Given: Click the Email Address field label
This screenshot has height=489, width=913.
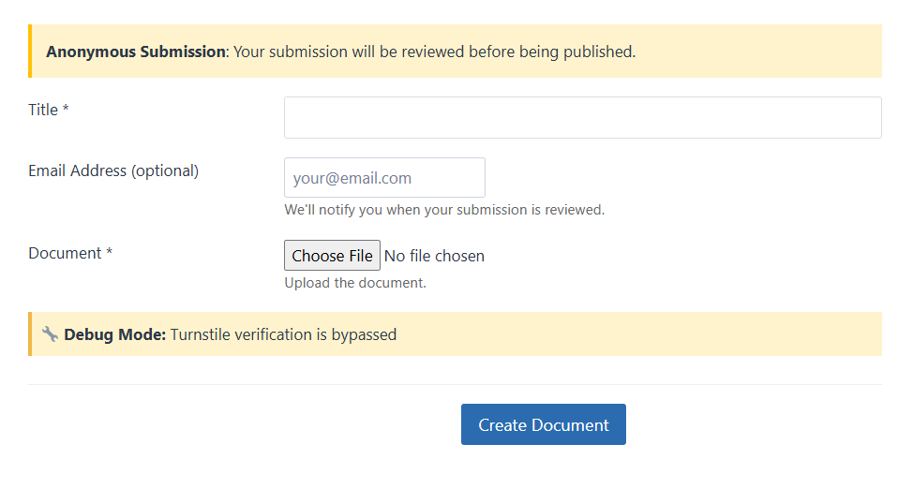Looking at the screenshot, I should click(113, 170).
